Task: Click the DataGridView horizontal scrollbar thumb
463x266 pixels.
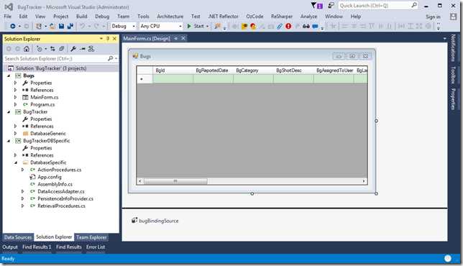Action: click(x=175, y=181)
